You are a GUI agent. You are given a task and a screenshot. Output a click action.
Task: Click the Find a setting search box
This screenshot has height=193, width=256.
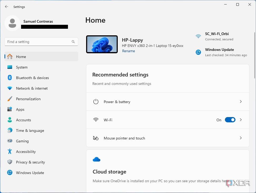[x=41, y=42]
